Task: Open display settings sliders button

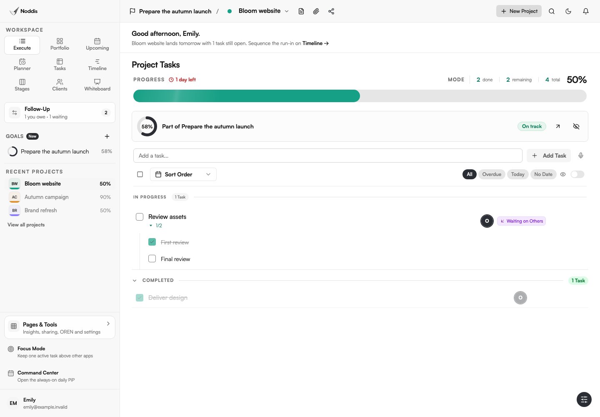Action: [x=584, y=399]
